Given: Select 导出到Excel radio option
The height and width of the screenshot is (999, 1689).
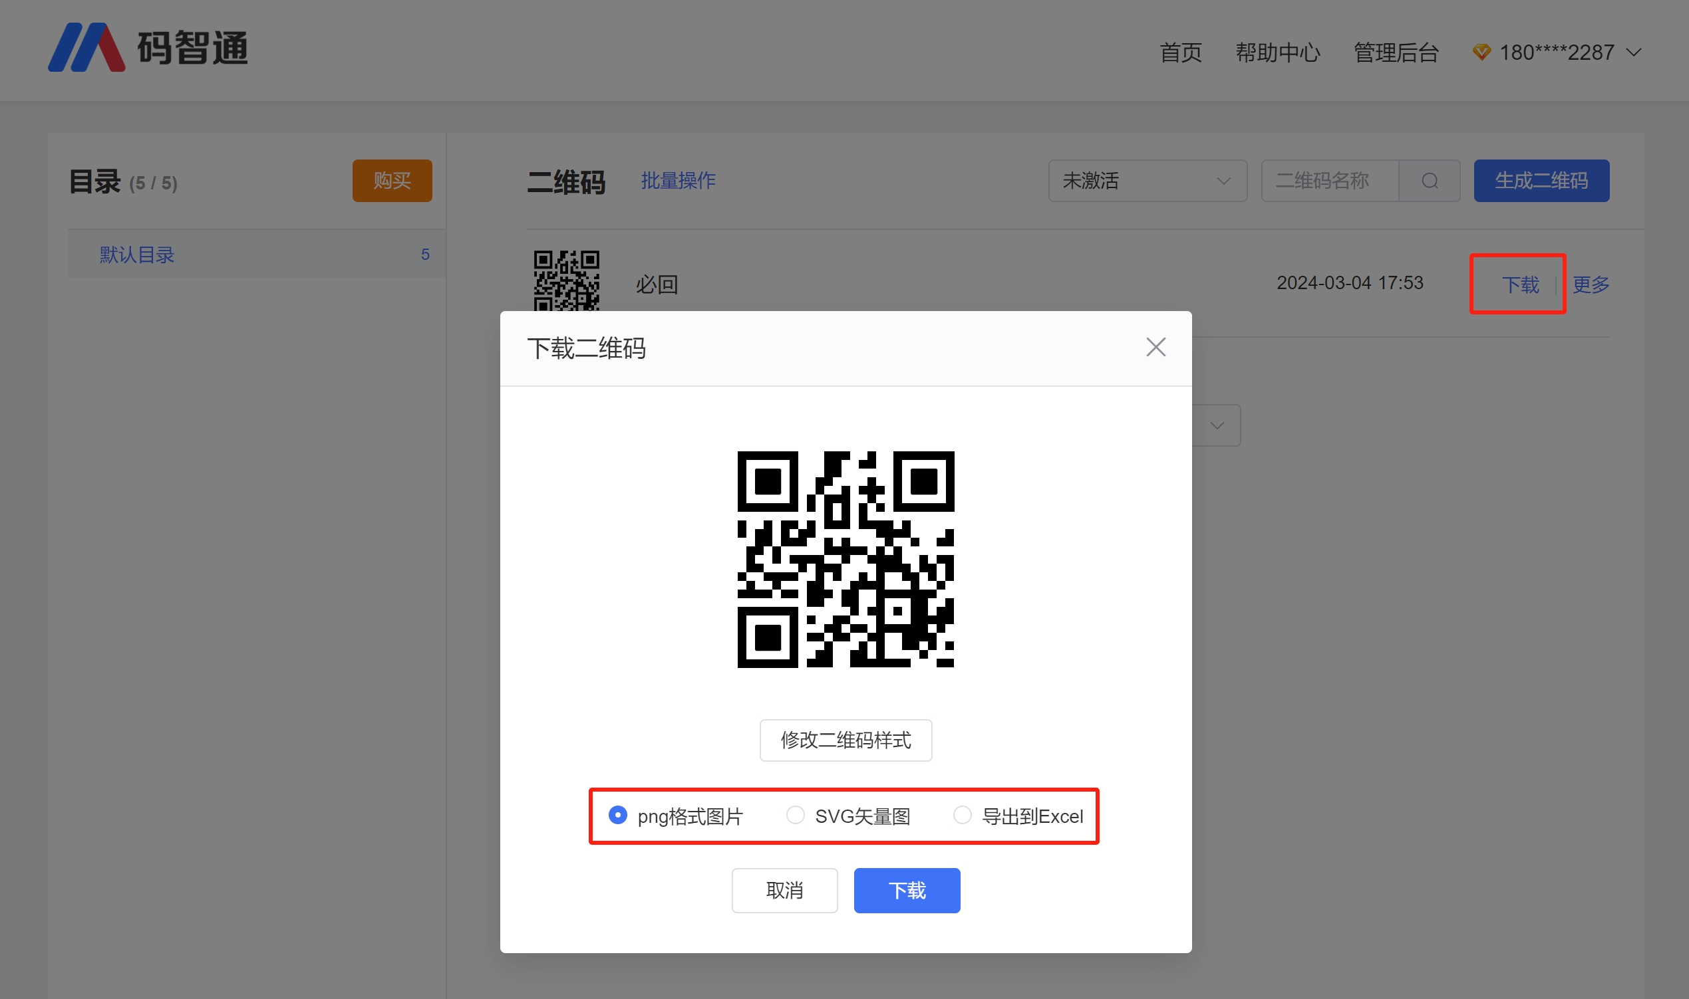Looking at the screenshot, I should 962,816.
